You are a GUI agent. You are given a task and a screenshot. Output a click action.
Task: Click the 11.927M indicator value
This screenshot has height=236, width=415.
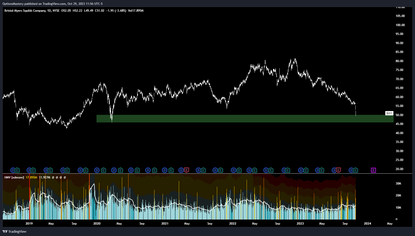[45, 177]
